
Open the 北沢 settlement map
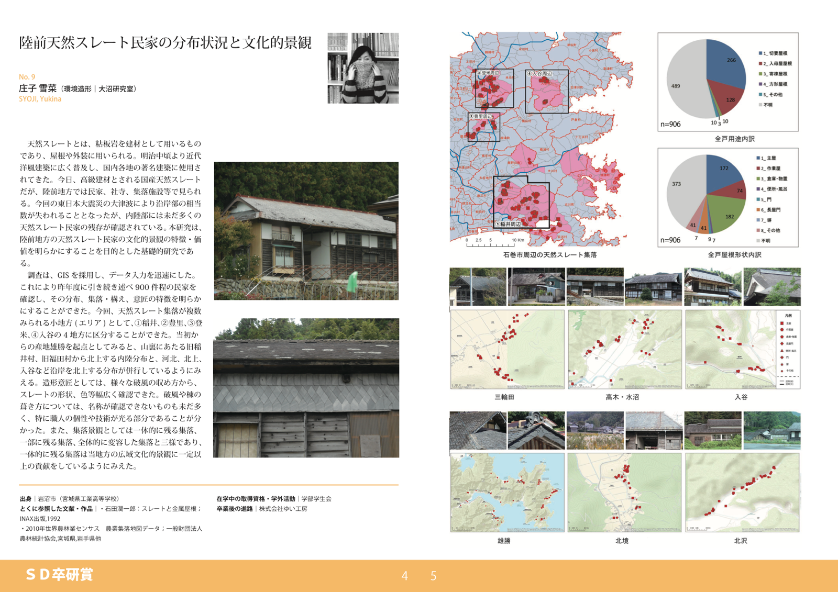[x=742, y=493]
